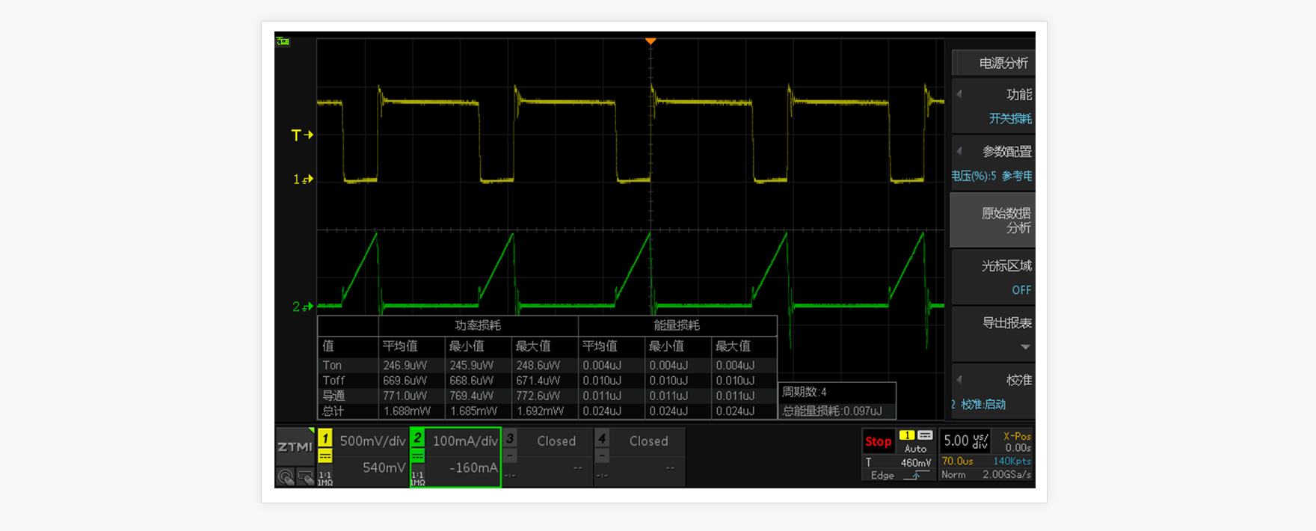Click the trigger level T arrow marker
The width and height of the screenshot is (1316, 531).
click(302, 135)
